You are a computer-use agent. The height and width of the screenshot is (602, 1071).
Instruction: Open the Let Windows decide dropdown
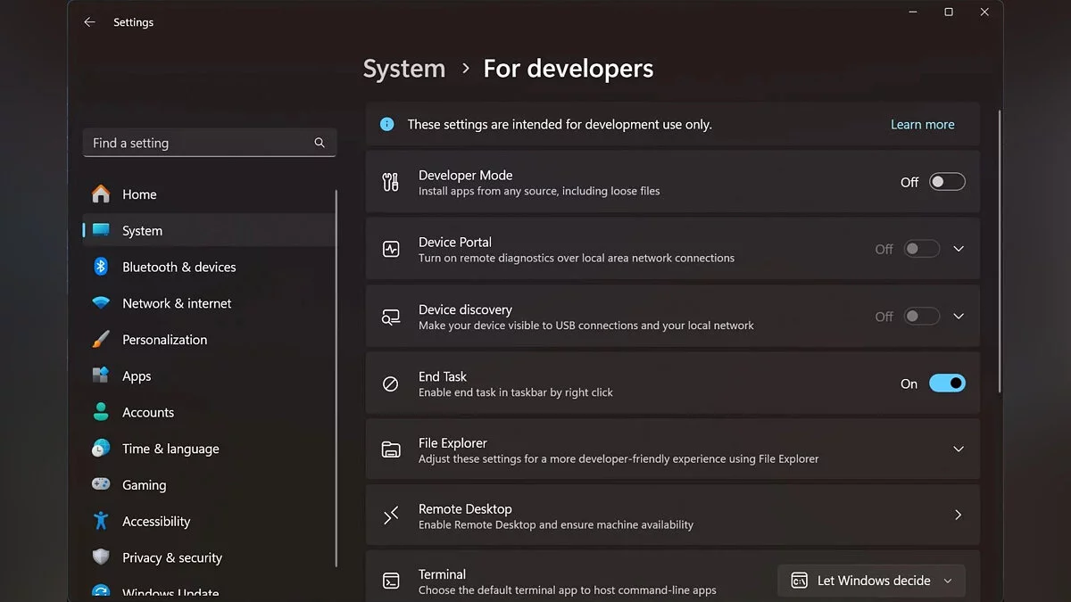(x=871, y=581)
